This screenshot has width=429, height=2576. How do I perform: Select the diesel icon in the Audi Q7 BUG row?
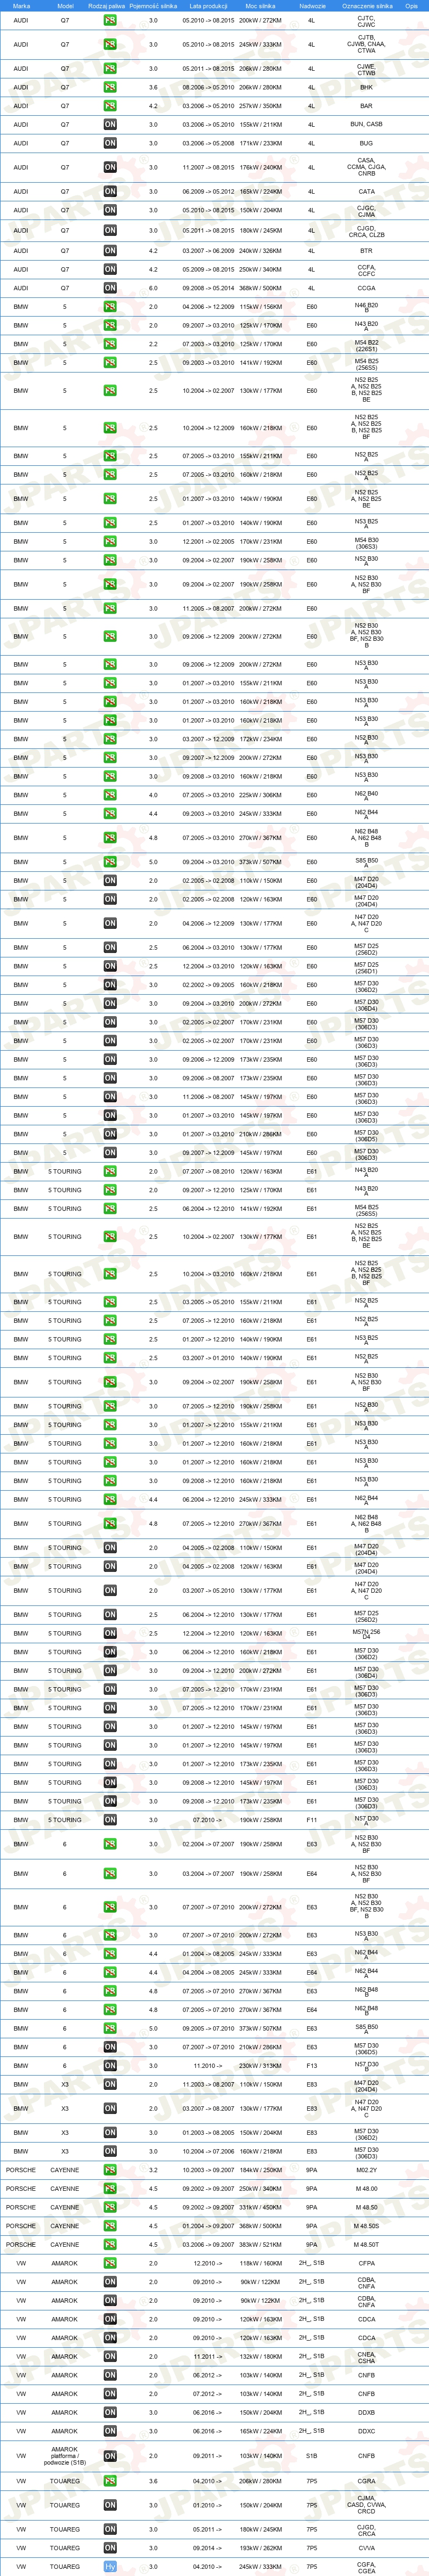coord(110,143)
